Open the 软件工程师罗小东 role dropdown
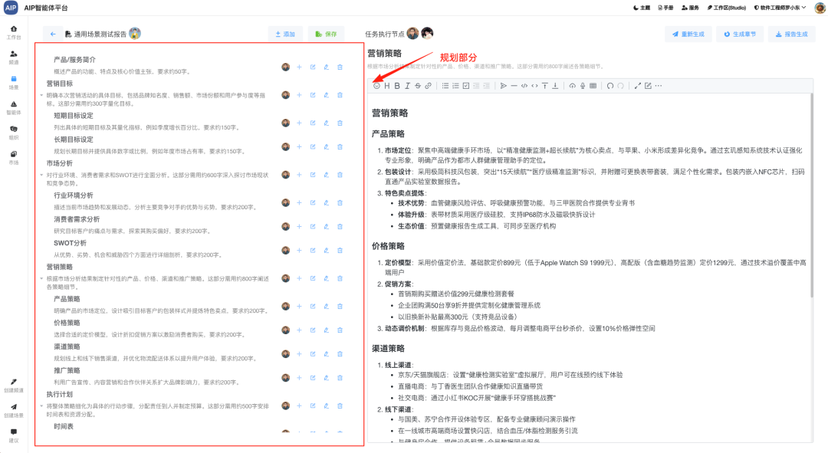 click(x=780, y=8)
